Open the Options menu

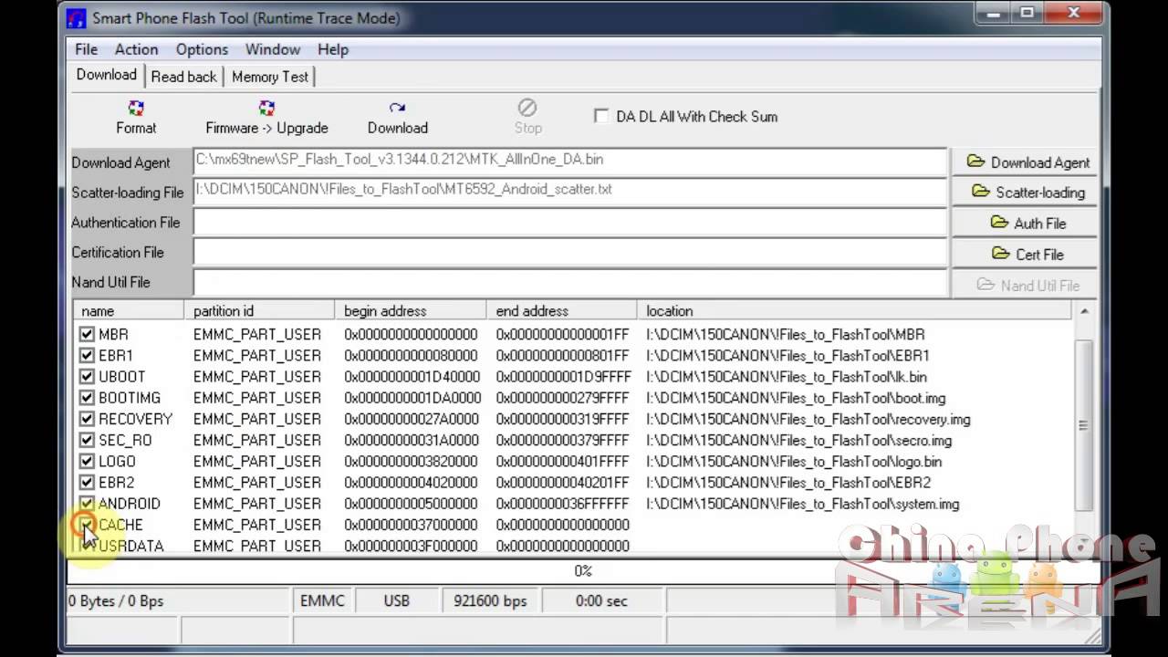202,49
